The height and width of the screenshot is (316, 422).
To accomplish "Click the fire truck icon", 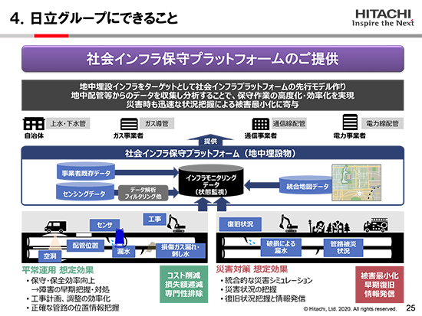I will click(x=376, y=225).
